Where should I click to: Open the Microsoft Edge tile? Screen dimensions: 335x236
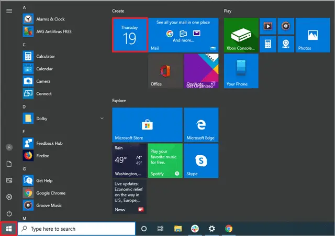tap(201, 125)
